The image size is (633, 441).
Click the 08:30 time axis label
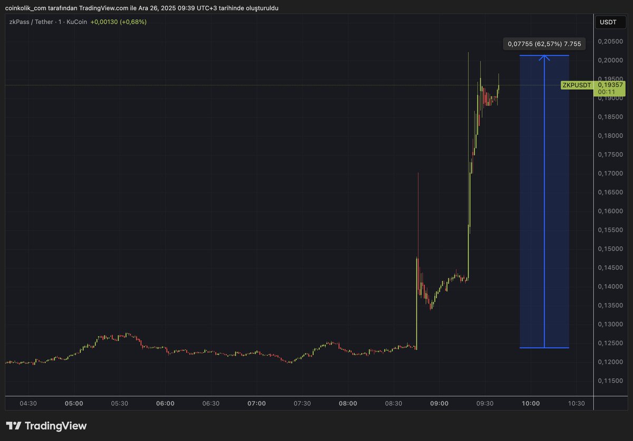coord(394,404)
